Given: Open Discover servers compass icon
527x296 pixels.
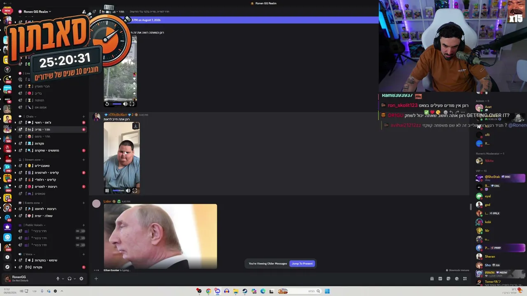Looking at the screenshot, I should click(7, 267).
